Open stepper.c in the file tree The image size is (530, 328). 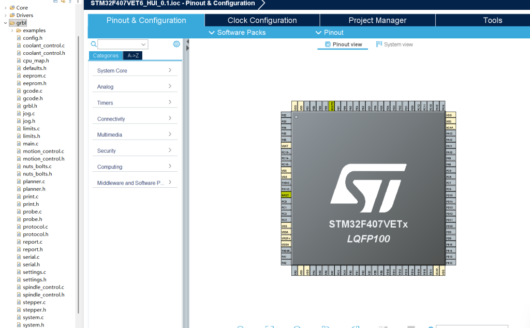coord(34,302)
